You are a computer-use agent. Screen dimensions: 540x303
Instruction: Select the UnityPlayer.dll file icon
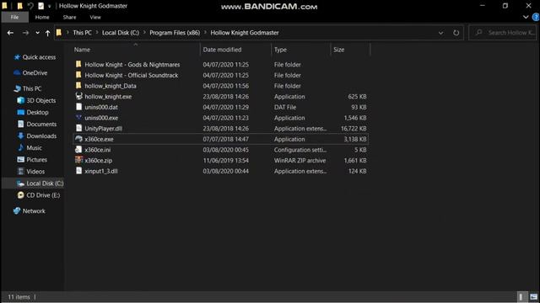click(78, 128)
